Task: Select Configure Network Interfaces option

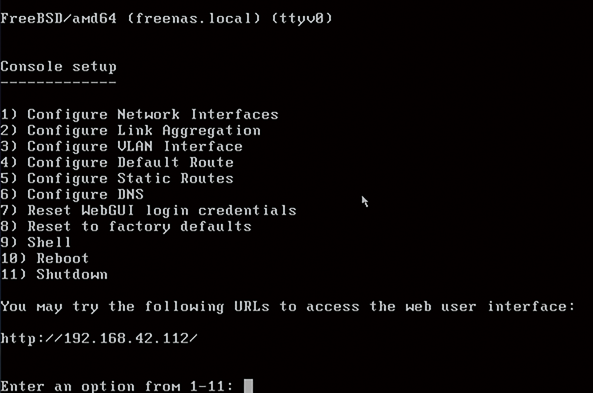Action: [x=140, y=115]
